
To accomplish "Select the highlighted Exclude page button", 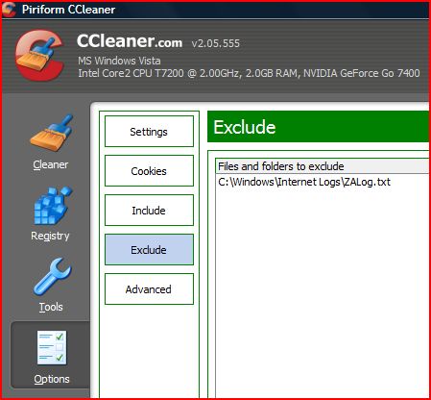I will (x=149, y=250).
